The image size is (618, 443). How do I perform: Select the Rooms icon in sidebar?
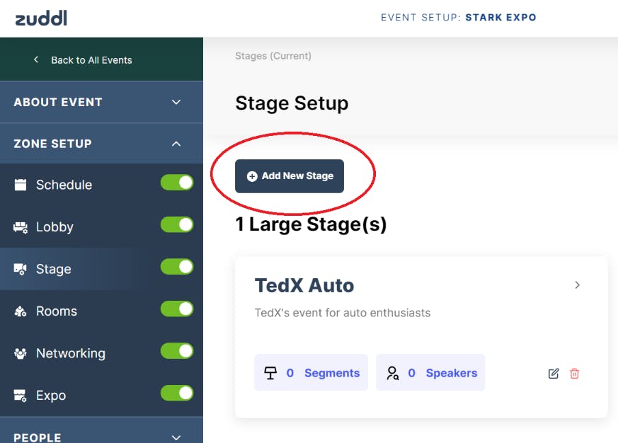tap(21, 311)
